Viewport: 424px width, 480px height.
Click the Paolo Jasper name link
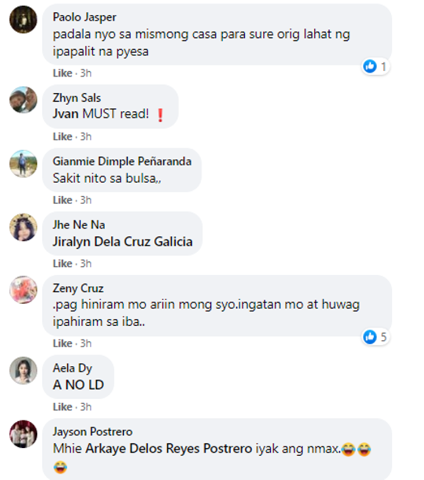pos(84,17)
